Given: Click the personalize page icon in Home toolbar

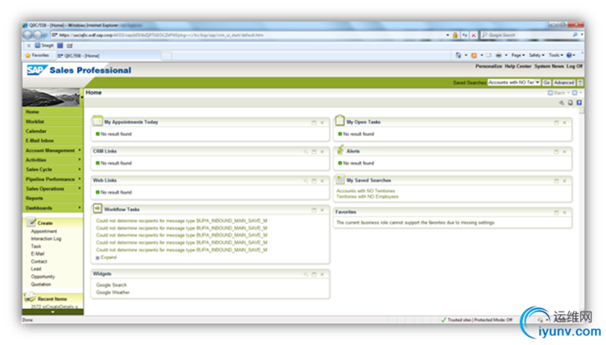Looking at the screenshot, I should 562,103.
